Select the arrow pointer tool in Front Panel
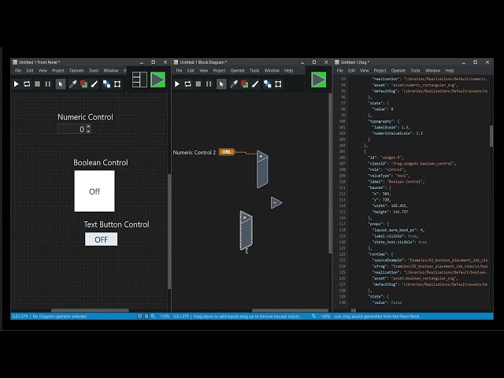 [61, 84]
